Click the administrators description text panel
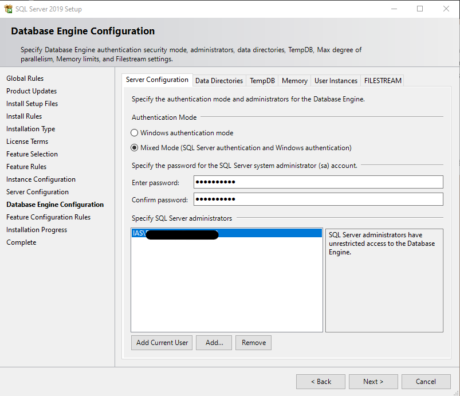Viewport: 460px width, 396px height. click(x=384, y=280)
